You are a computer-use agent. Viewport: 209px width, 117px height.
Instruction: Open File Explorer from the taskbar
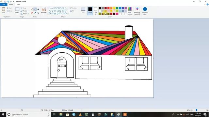tap(61, 114)
